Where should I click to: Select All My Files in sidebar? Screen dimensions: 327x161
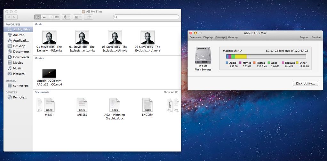coord(18,29)
